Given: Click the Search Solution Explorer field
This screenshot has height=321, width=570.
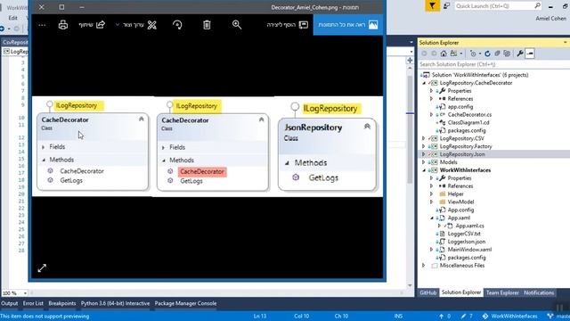Looking at the screenshot, I should tap(493, 64).
